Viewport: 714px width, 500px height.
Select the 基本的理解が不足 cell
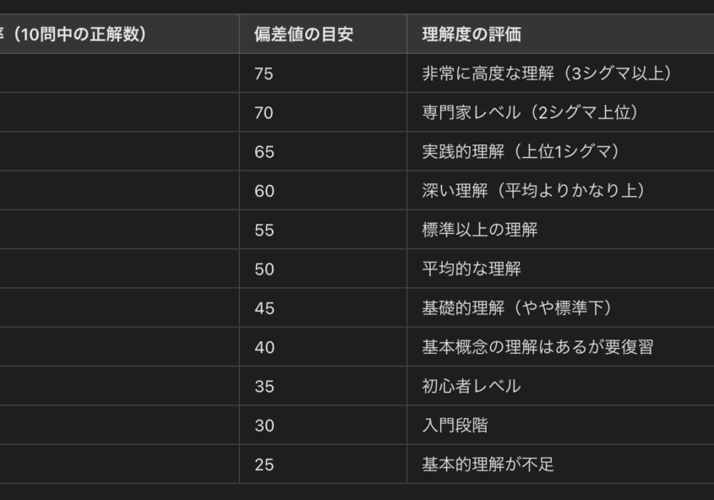click(x=488, y=465)
